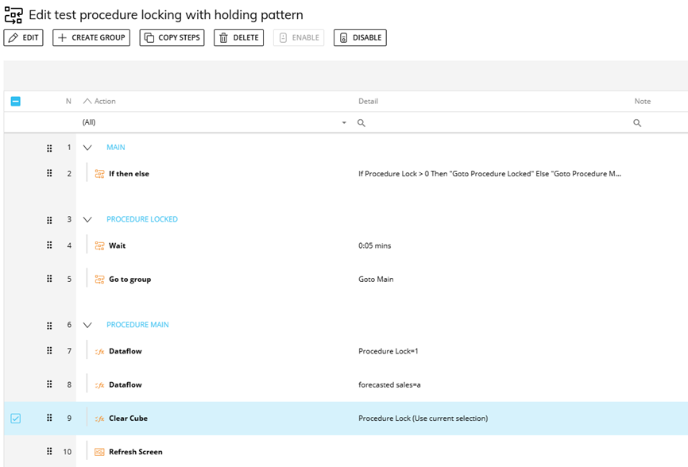
Task: Uncheck the Clear Cube row checkbox
Action: (x=15, y=419)
